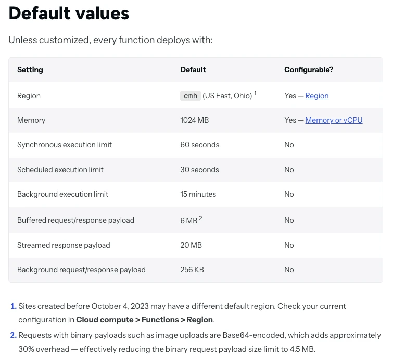Select the '15 minutes' value
This screenshot has width=393, height=354.
click(x=198, y=194)
